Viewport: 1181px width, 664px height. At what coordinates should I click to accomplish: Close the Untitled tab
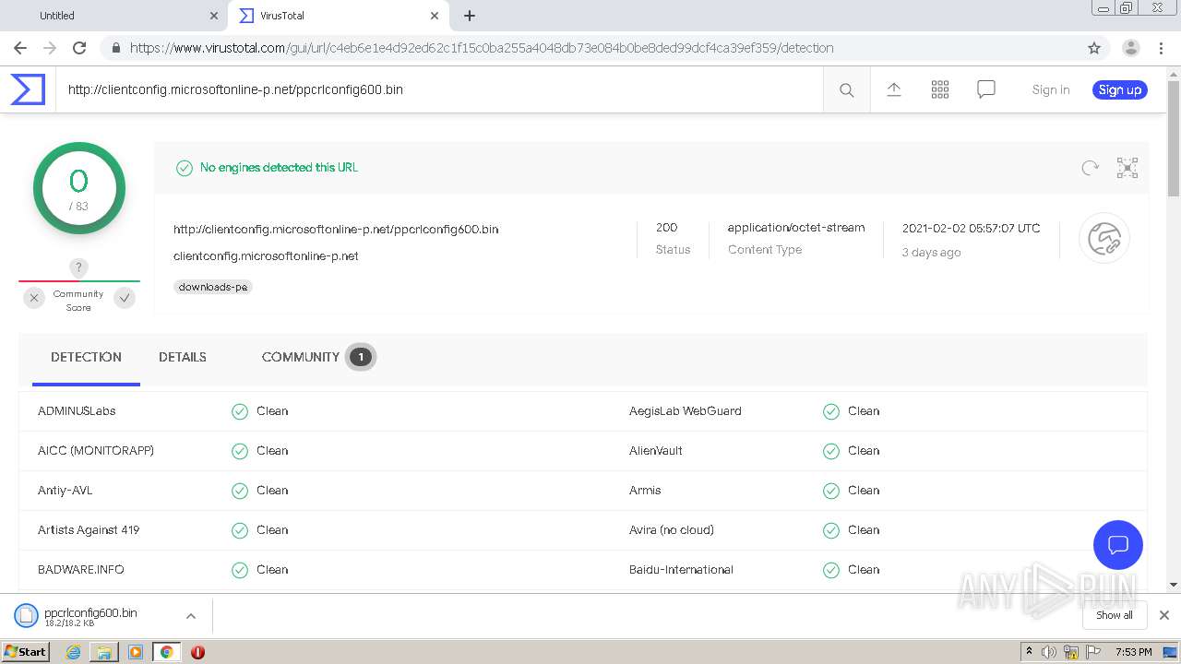pos(214,16)
